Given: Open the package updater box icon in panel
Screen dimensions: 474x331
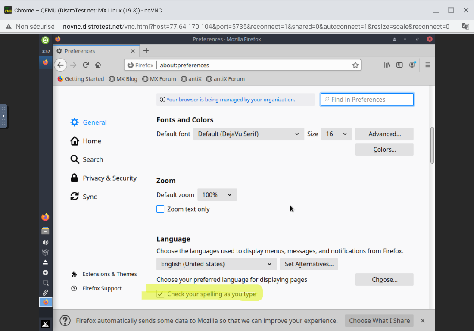Looking at the screenshot, I should tap(45, 252).
